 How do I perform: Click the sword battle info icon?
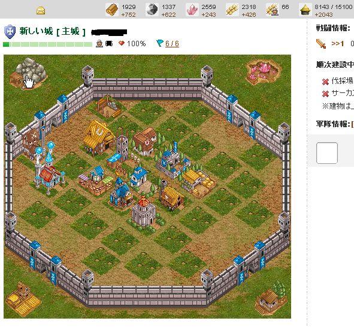pyautogui.click(x=321, y=44)
